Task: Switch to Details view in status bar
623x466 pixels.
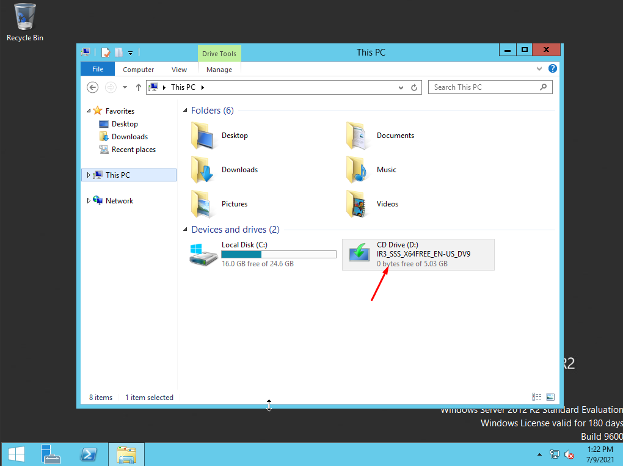Action: [x=536, y=397]
